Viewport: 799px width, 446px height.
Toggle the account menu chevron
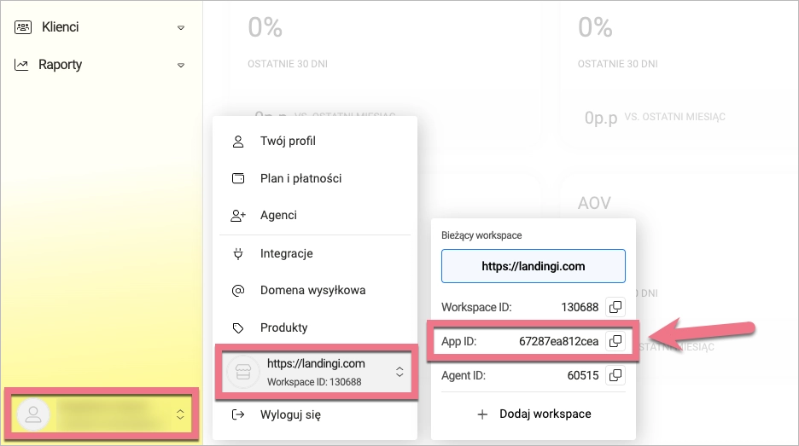[x=179, y=414]
